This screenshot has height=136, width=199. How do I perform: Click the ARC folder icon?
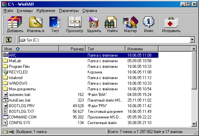point(5,55)
